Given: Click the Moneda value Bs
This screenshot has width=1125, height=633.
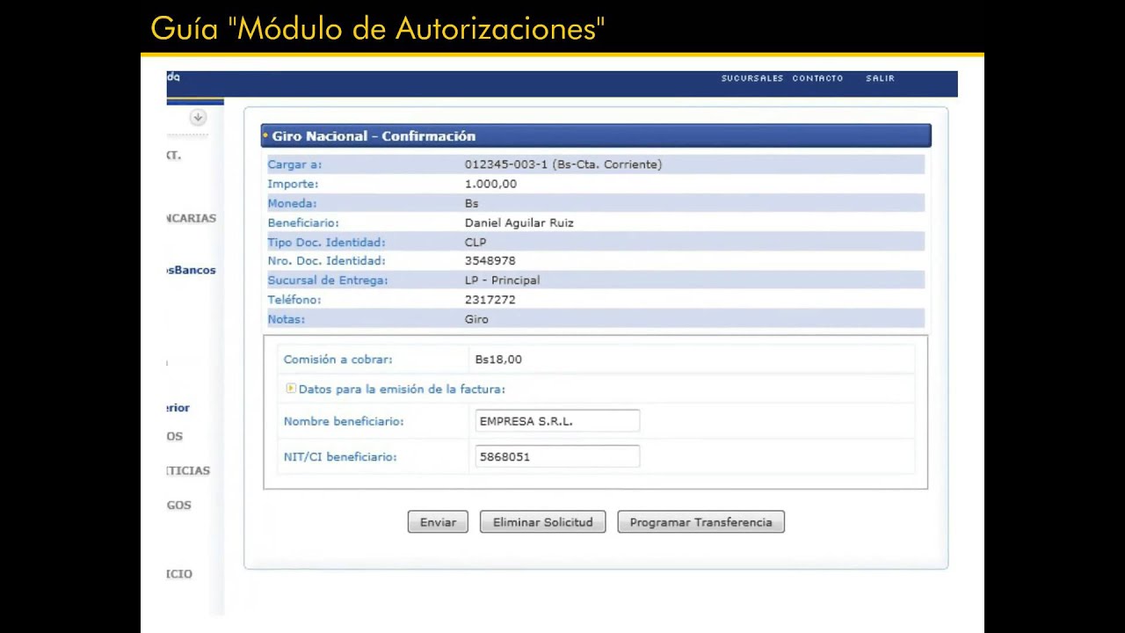Looking at the screenshot, I should pos(472,203).
